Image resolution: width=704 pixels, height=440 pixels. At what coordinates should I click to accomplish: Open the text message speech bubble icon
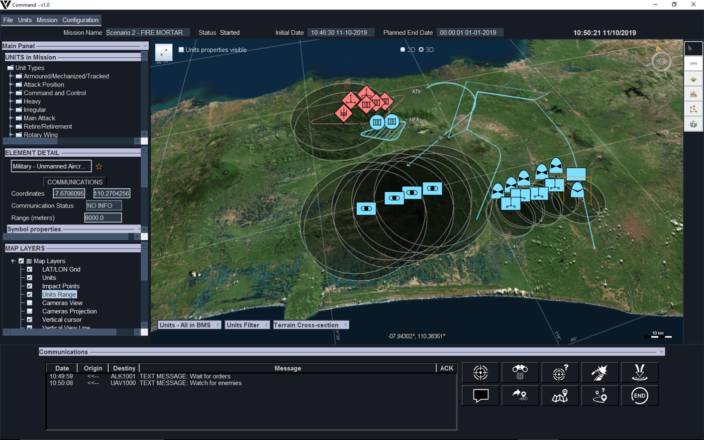click(x=480, y=396)
